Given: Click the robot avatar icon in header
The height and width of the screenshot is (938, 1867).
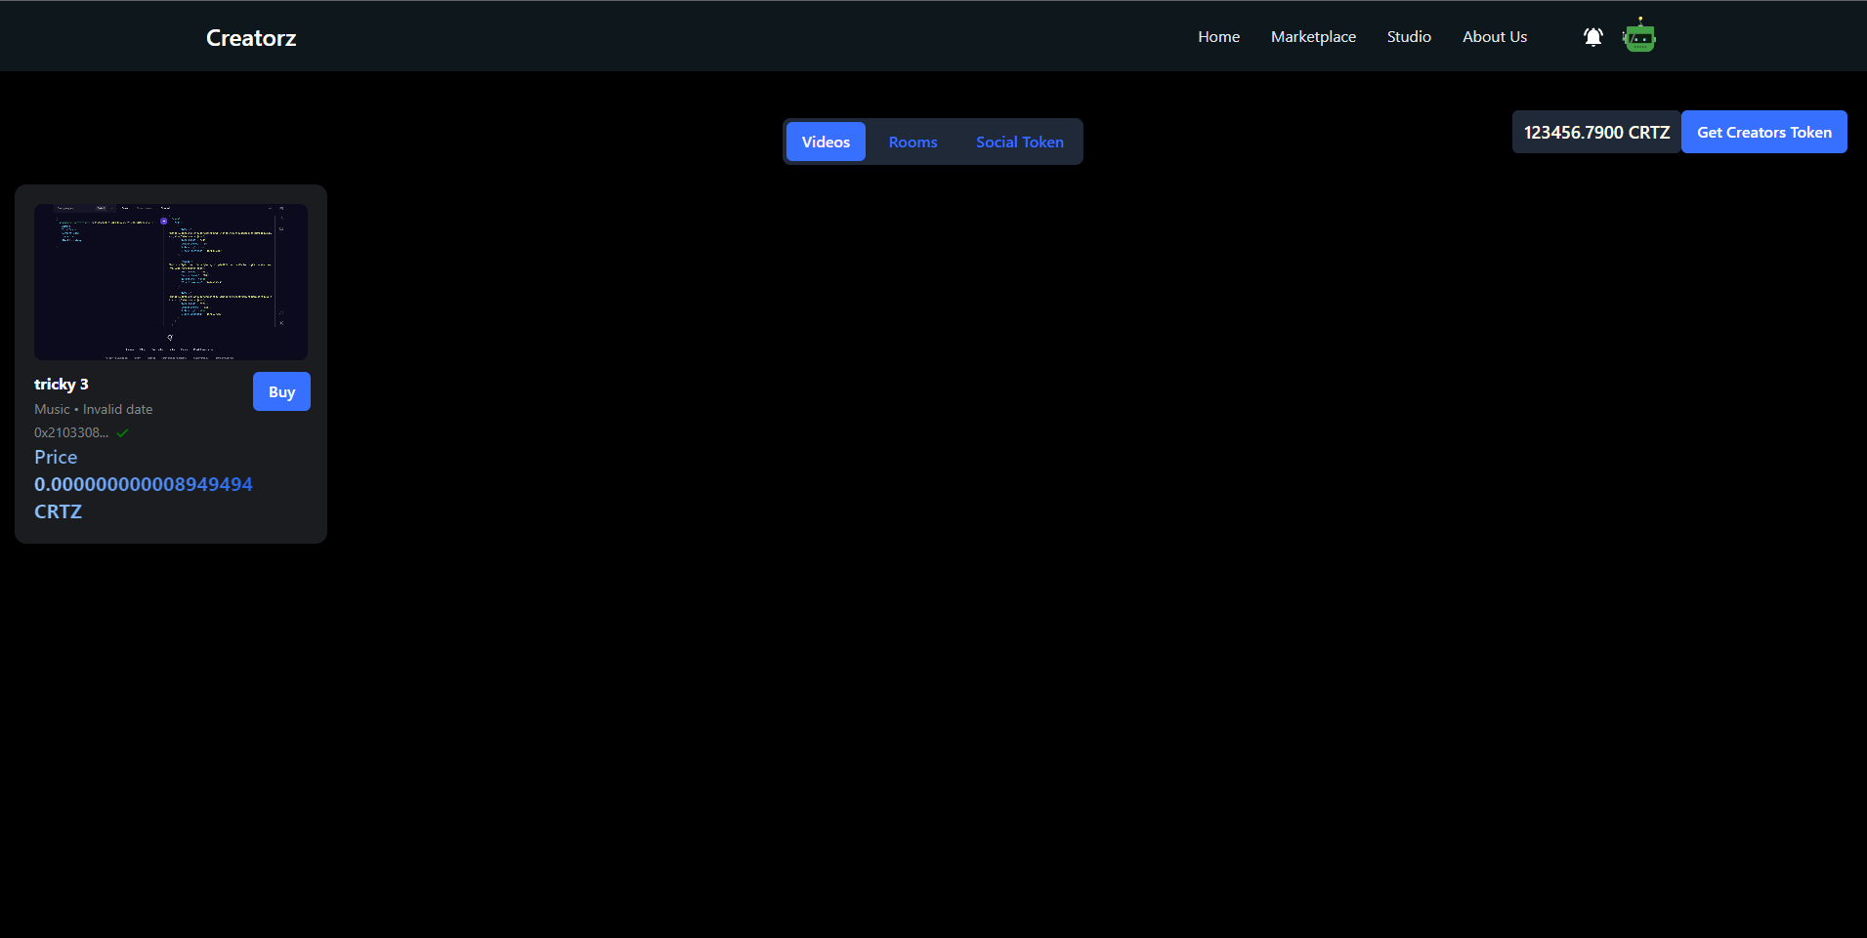Looking at the screenshot, I should pos(1638,35).
